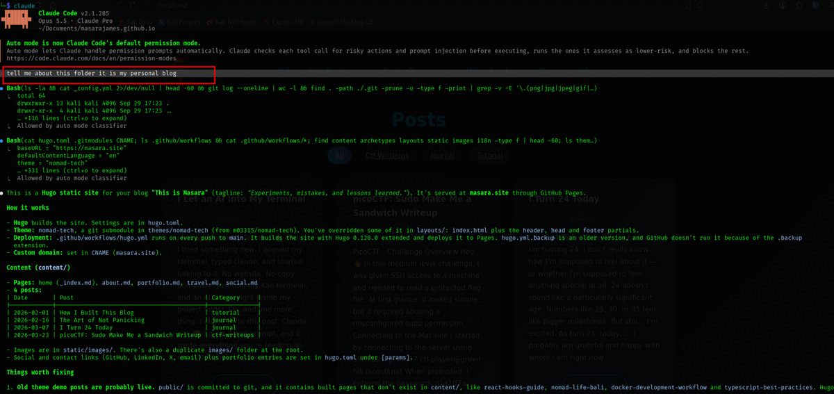
Task: Click the 'Things worth fixing' heading
Action: click(41, 372)
